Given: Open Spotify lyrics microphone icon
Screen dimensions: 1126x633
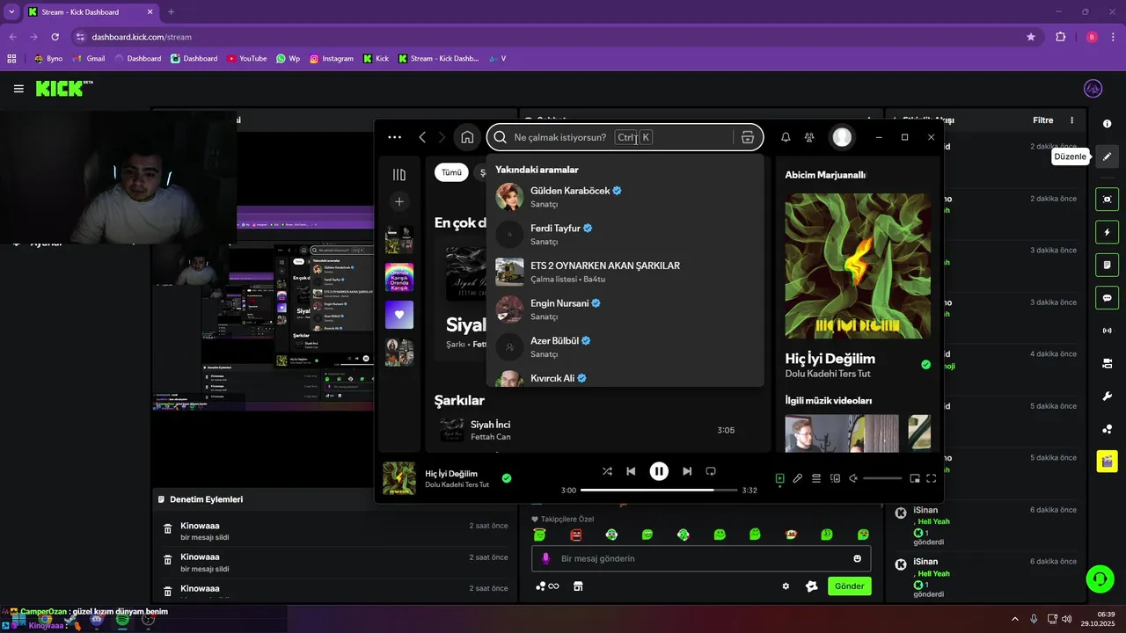Looking at the screenshot, I should tap(797, 478).
